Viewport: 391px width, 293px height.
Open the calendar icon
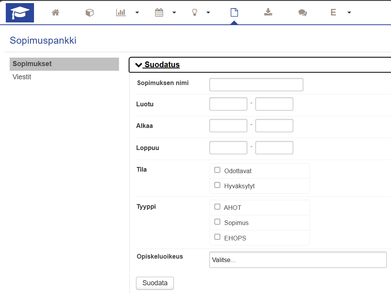[159, 12]
